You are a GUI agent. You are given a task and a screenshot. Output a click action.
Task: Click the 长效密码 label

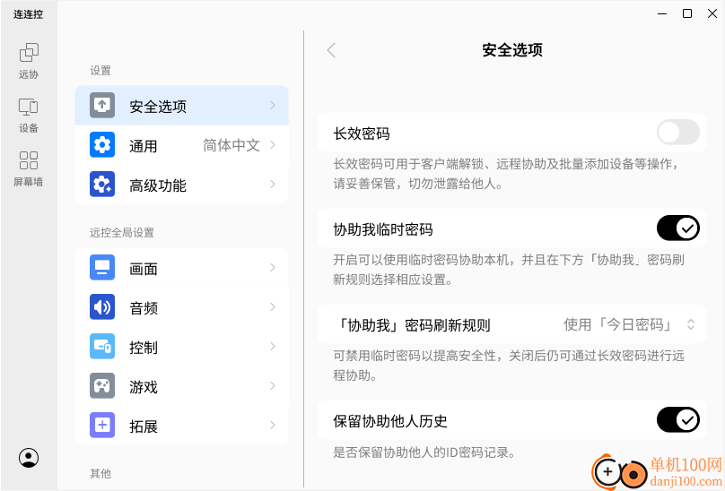pyautogui.click(x=362, y=134)
